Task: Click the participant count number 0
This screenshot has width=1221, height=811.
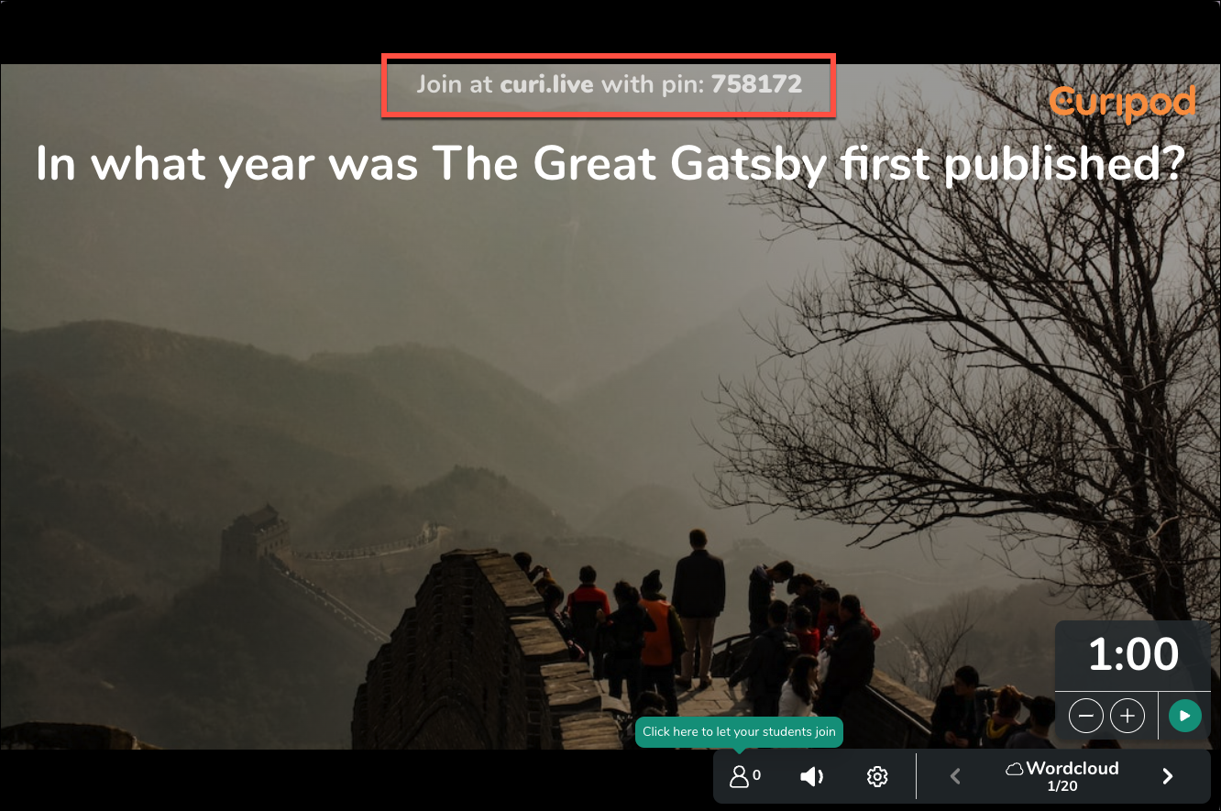Action: click(756, 775)
